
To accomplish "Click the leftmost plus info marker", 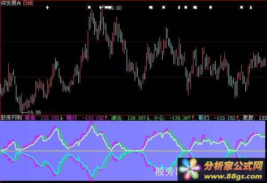I will pyautogui.click(x=47, y=8).
